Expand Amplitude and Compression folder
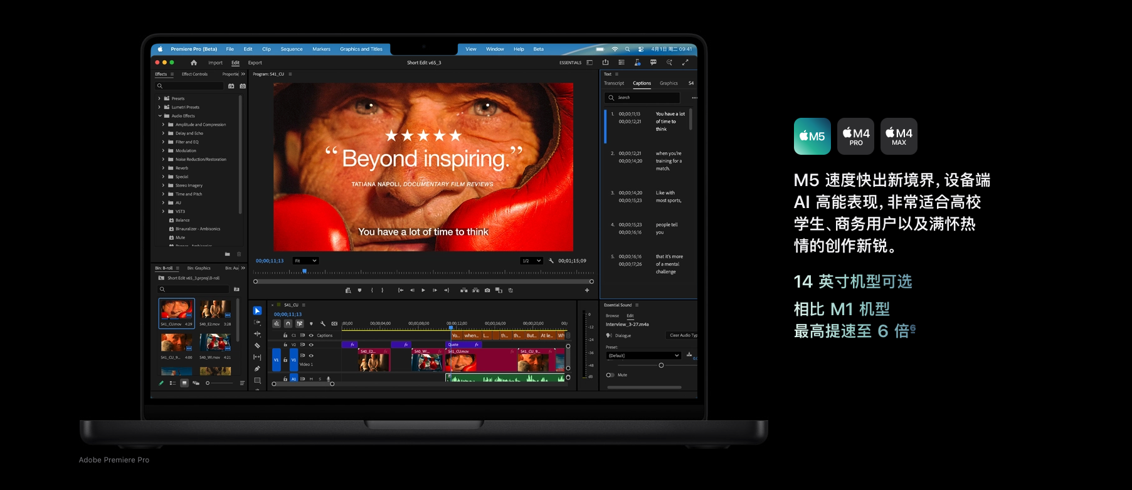The width and height of the screenshot is (1132, 490). pyautogui.click(x=163, y=125)
